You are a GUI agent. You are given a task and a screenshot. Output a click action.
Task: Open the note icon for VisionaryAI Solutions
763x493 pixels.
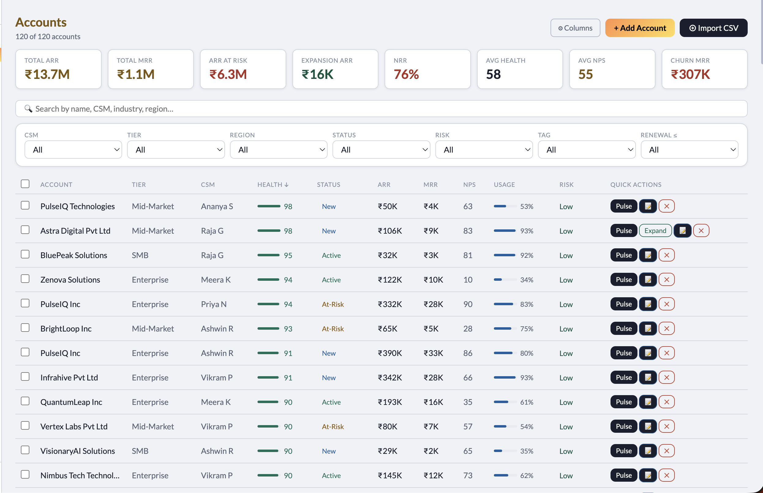coord(648,451)
